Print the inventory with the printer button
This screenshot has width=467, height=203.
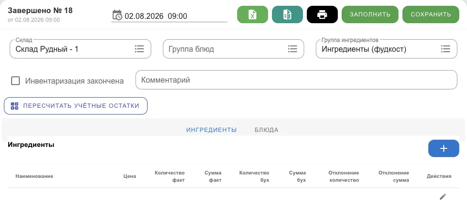322,14
